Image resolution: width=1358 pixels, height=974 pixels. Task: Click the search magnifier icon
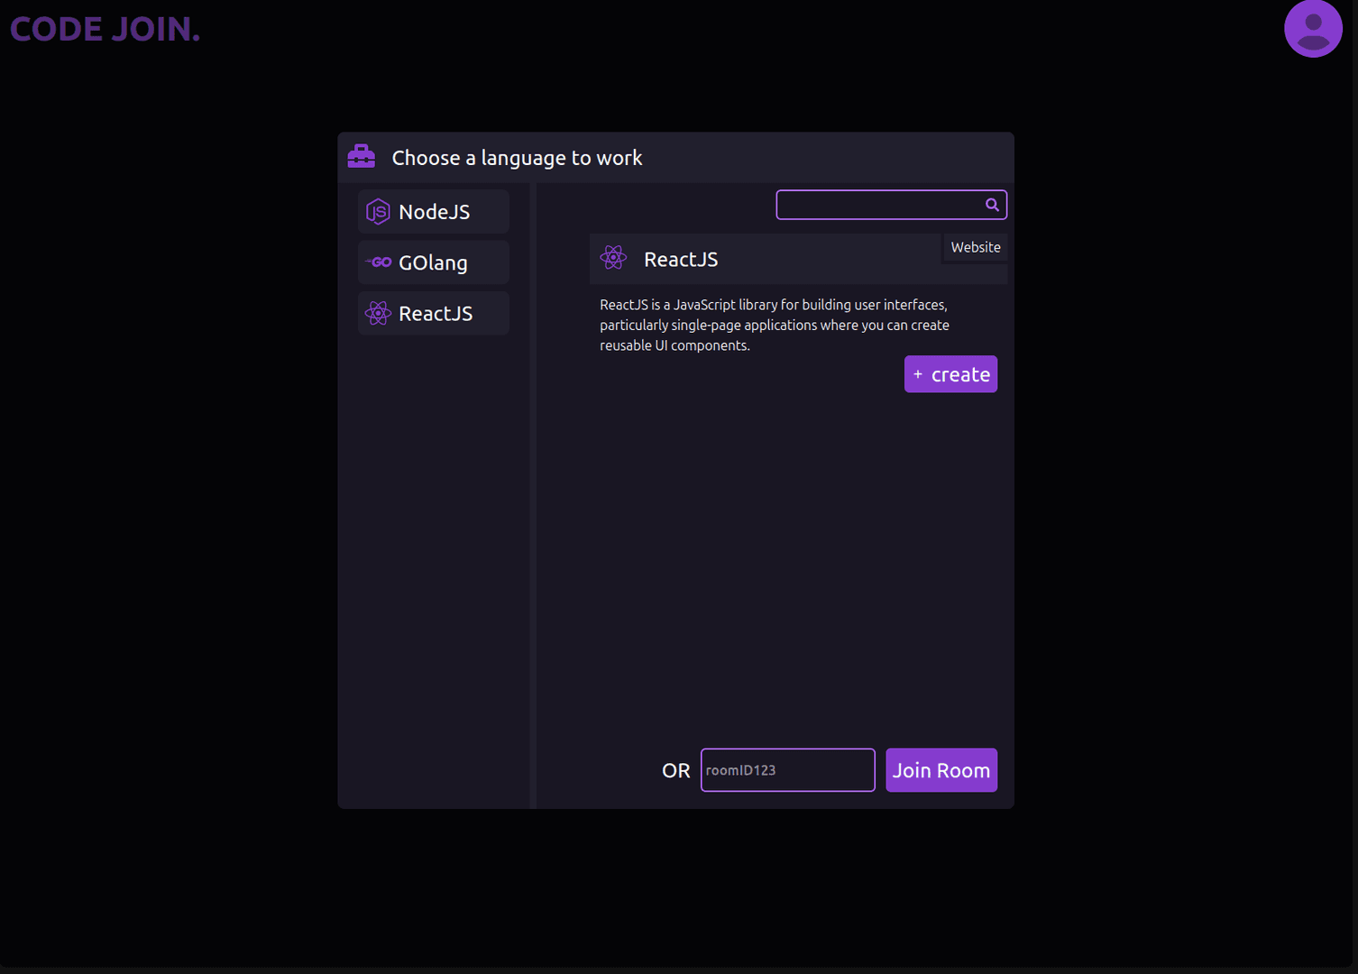tap(992, 205)
